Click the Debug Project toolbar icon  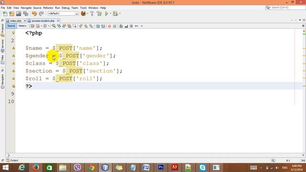point(115,14)
